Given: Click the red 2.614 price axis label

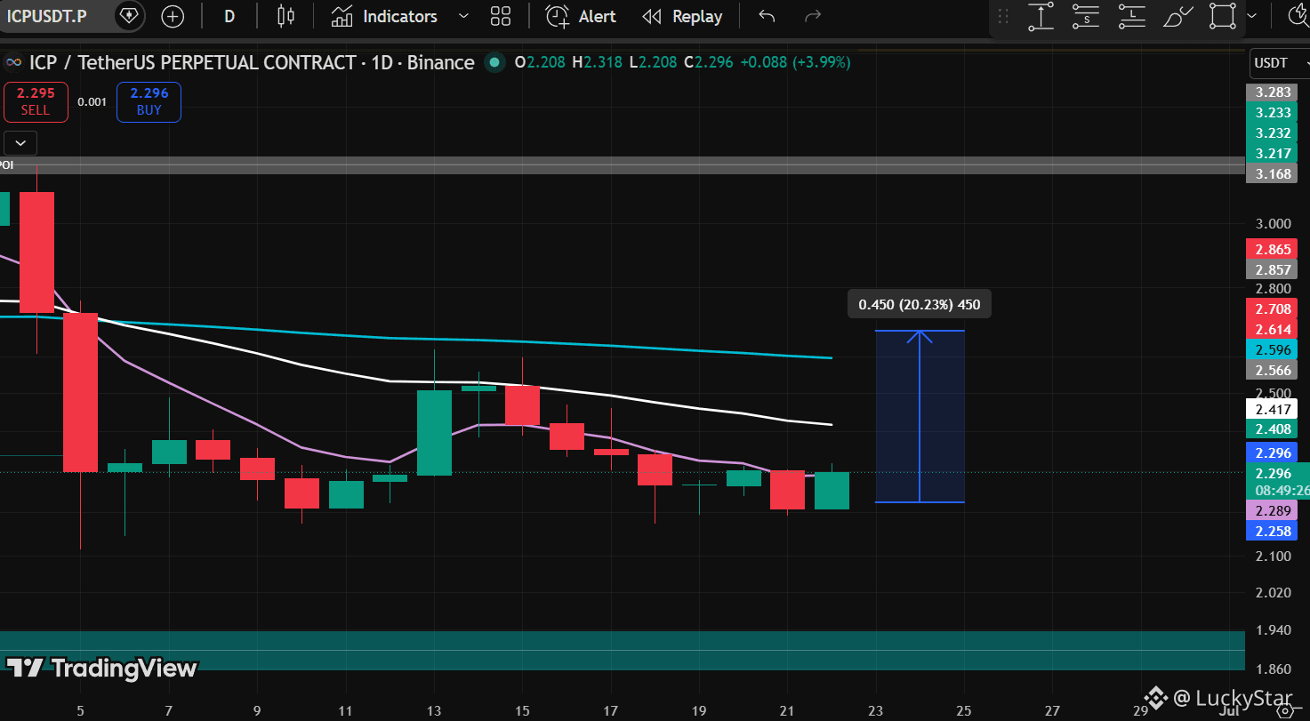Looking at the screenshot, I should click(1272, 330).
